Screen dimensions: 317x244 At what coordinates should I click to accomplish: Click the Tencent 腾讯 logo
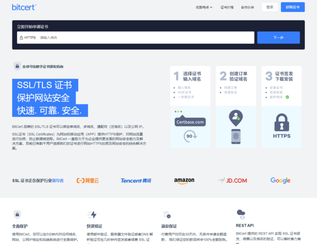point(136,181)
